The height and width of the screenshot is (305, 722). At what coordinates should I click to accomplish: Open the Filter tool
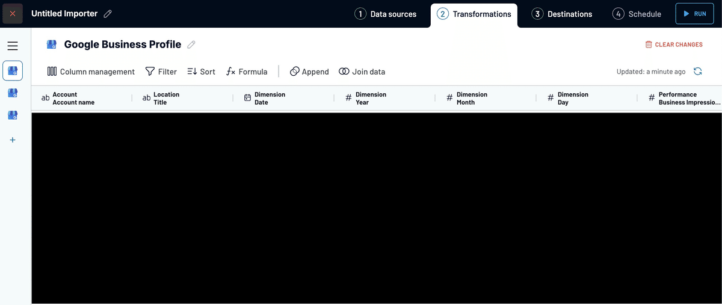(161, 72)
